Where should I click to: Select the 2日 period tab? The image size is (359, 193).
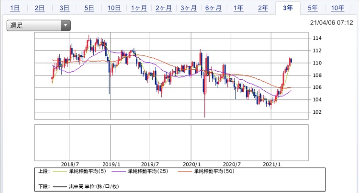tap(40, 8)
